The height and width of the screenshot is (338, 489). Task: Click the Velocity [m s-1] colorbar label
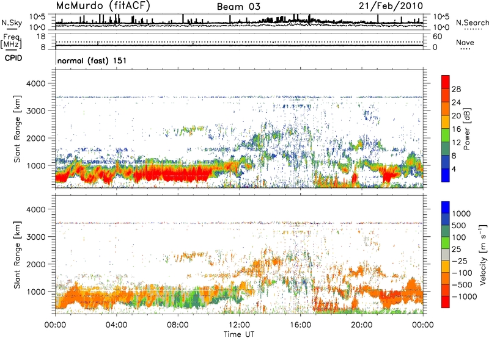tap(483, 254)
